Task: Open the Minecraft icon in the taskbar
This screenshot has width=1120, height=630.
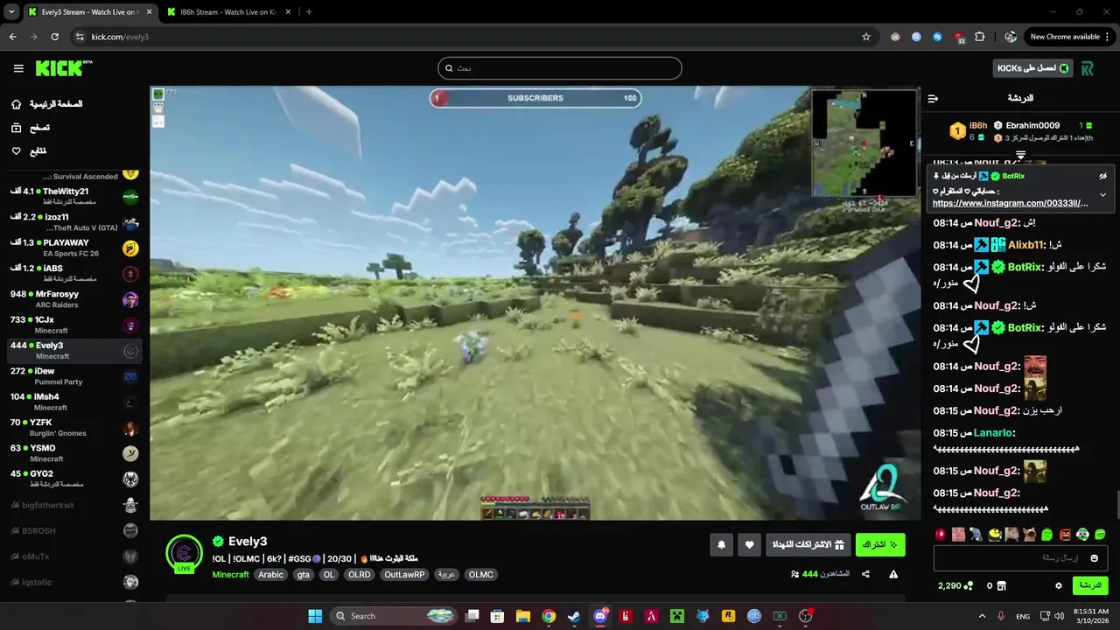Action: click(676, 616)
